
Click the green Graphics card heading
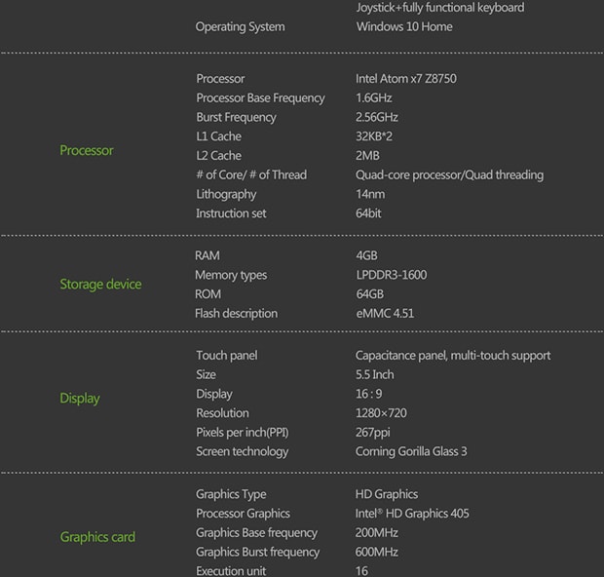coord(97,537)
